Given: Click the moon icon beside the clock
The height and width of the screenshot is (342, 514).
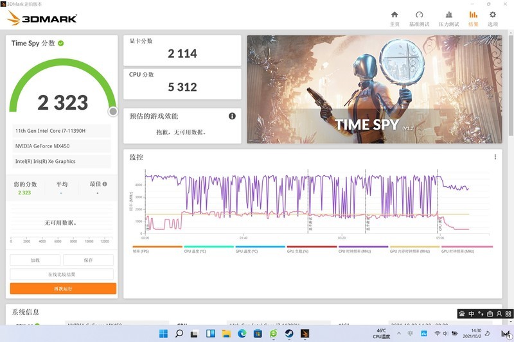Looking at the screenshot, I should [x=487, y=334].
